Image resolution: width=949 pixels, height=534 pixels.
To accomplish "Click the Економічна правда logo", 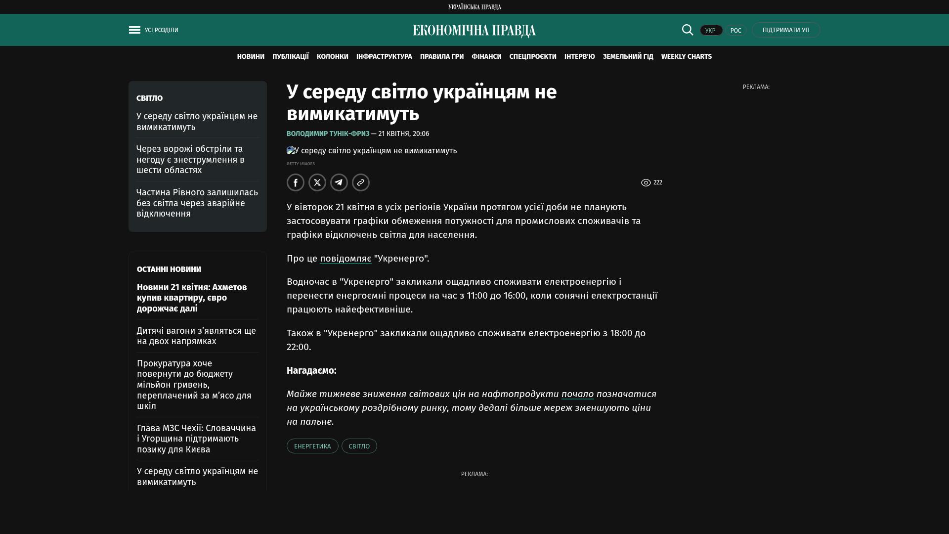I will tap(474, 31).
